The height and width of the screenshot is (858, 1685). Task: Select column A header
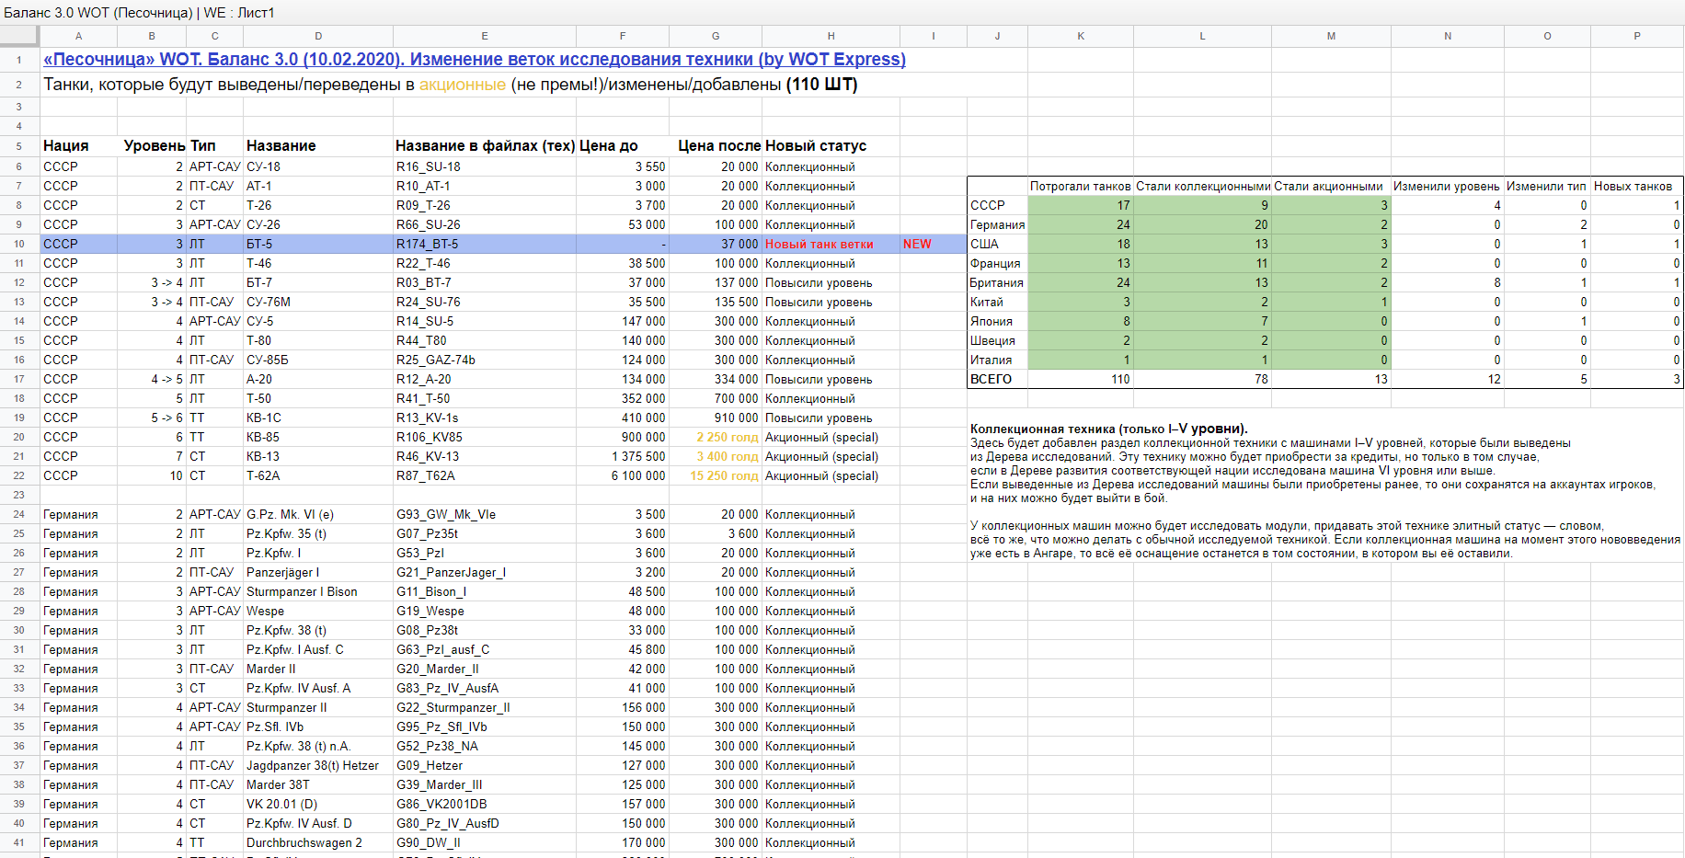(x=79, y=36)
